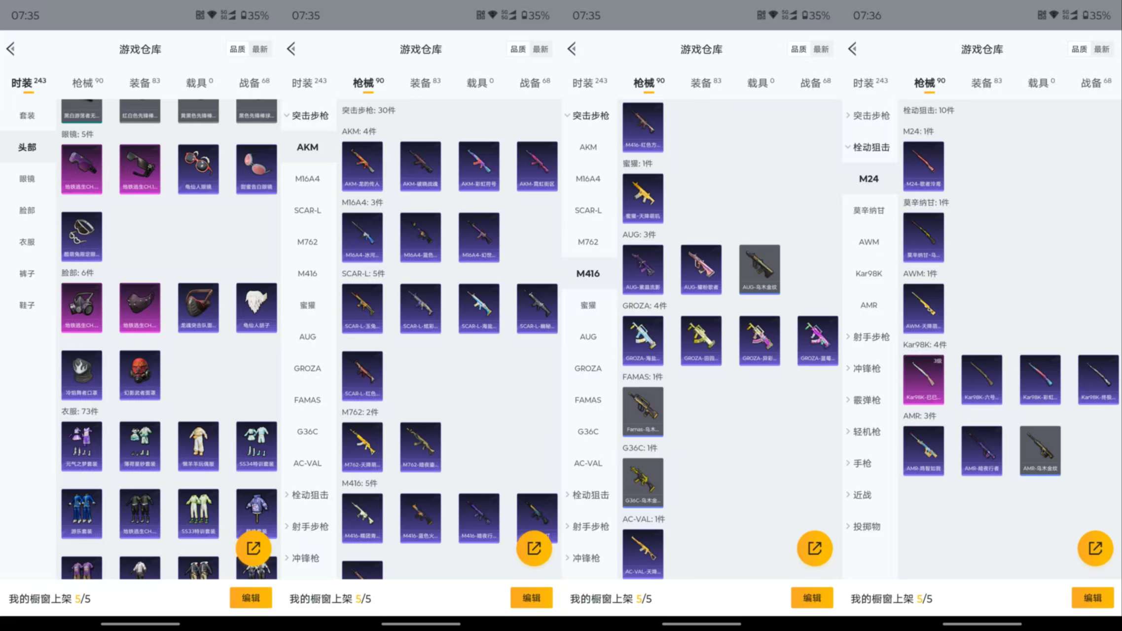Screen dimensions: 1122x631
Task: Select the 龟仙人眼镜 glasses item icon
Action: tap(198, 169)
